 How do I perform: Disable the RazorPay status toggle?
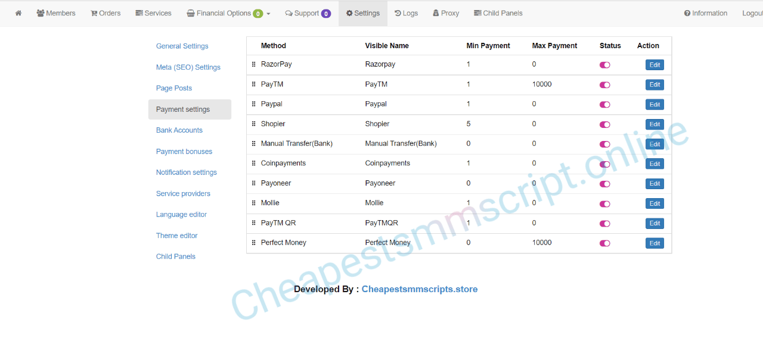click(605, 65)
